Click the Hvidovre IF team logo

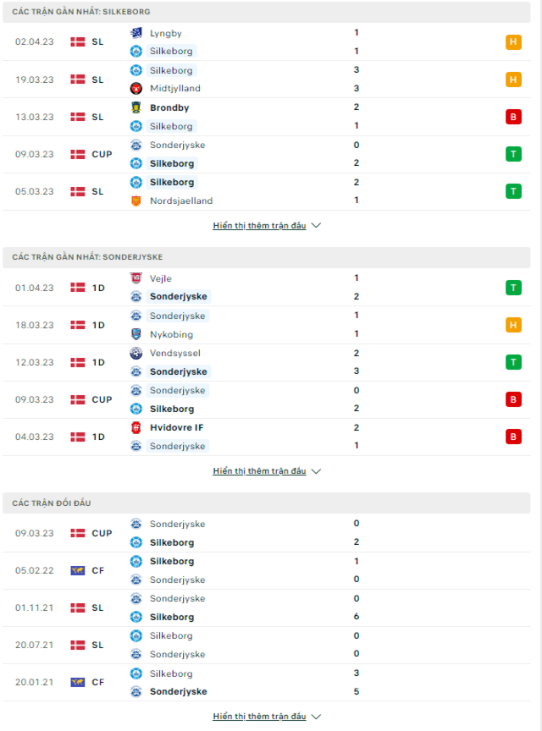tap(135, 427)
